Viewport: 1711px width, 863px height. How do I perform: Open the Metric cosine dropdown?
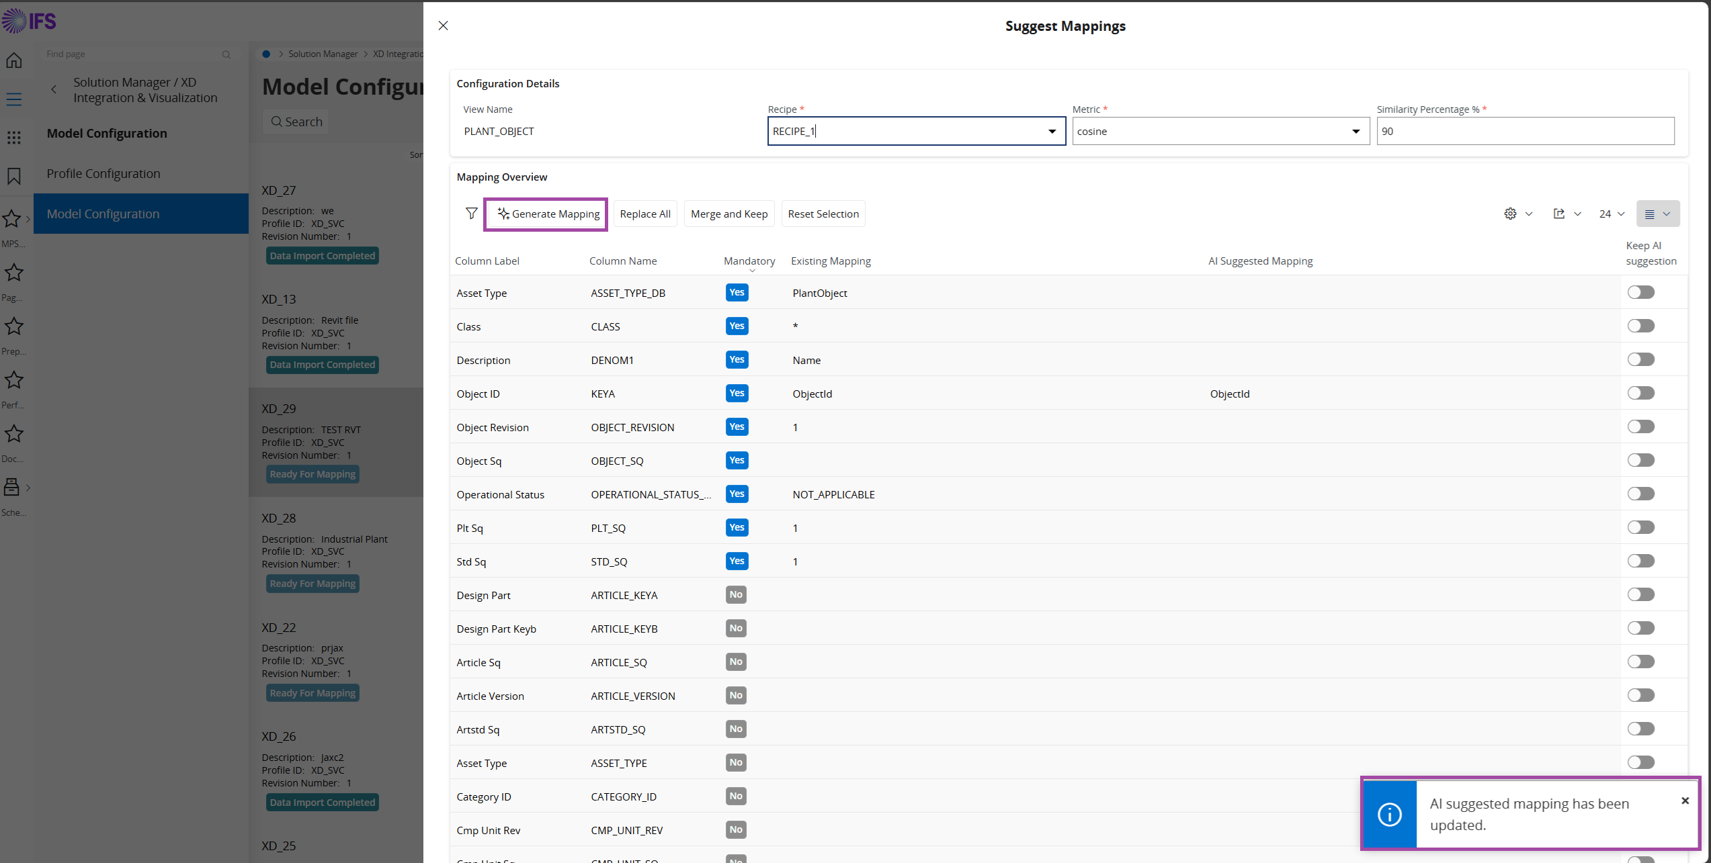[1355, 132]
